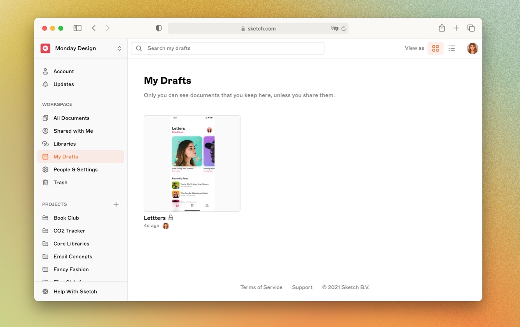Open Fancy Fashion project

coord(81,269)
